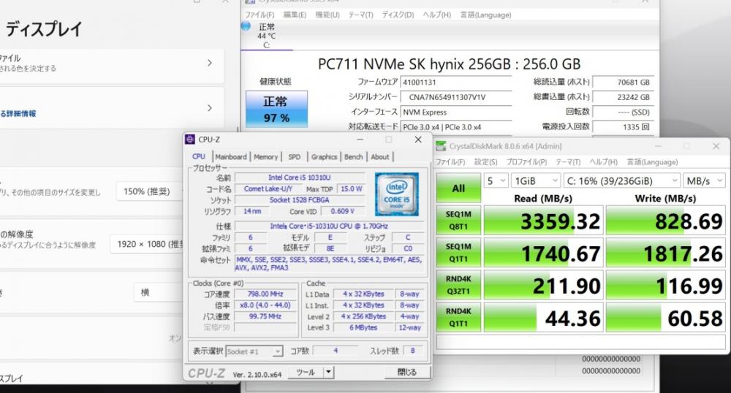Open ヘルプ(H) menu in CrystalDiskMark
Image resolution: width=731 pixels, height=393 pixels.
tap(603, 162)
